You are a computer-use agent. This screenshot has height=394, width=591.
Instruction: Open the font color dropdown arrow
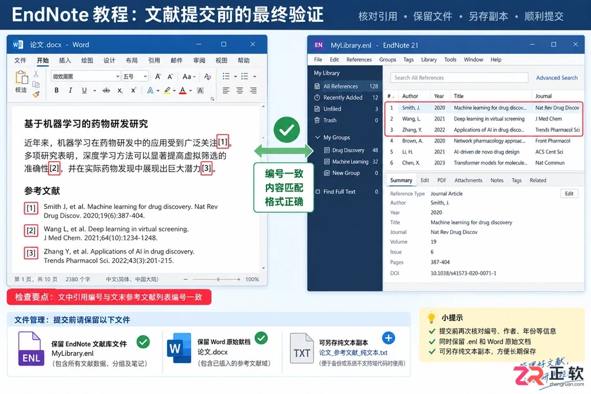[191, 90]
